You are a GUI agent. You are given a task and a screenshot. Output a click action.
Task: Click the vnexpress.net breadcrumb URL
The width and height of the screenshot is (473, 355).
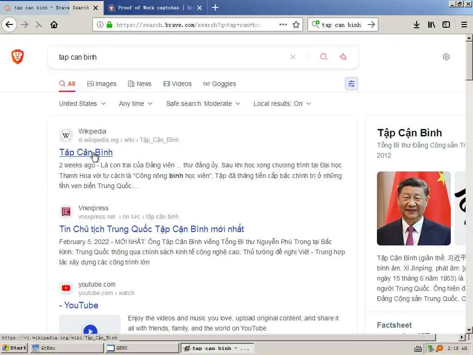click(x=128, y=216)
